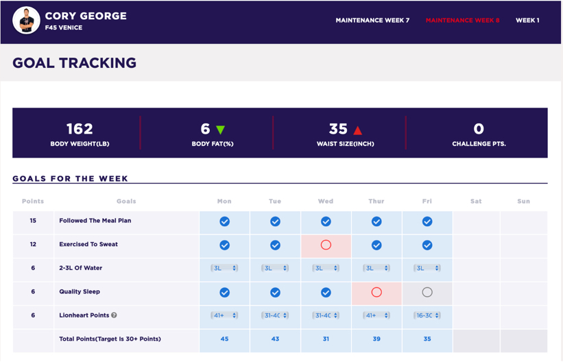Click the Sun column header
Viewport: 563px width, 362px height.
tap(523, 202)
